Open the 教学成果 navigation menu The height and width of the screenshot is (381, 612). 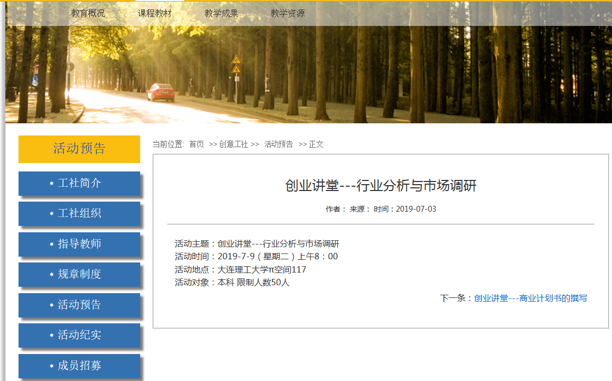click(x=221, y=13)
